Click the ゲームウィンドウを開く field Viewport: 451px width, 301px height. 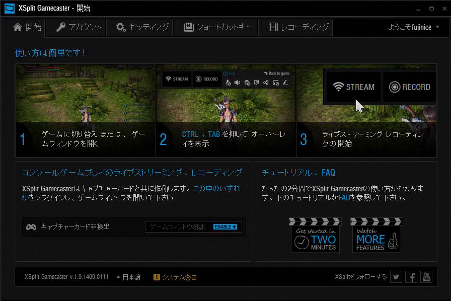point(193,227)
